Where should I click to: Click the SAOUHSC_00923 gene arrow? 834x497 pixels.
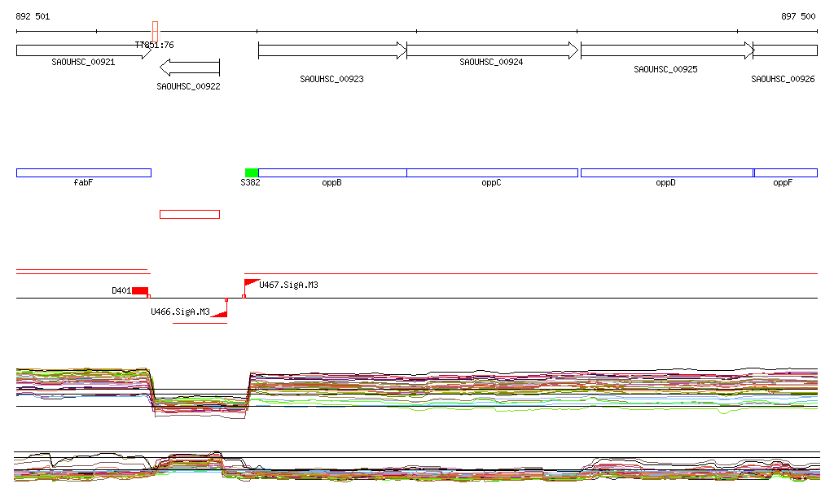point(331,50)
